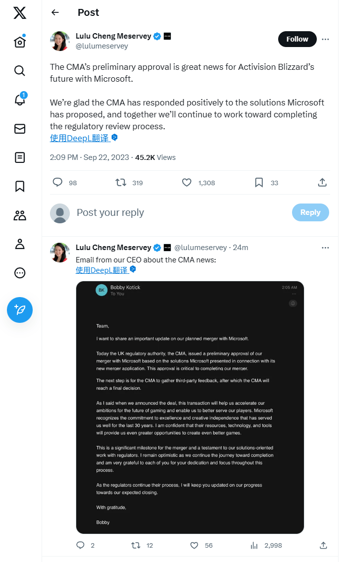The width and height of the screenshot is (345, 562).
Task: Click the DeepL translate link under main post
Action: click(79, 138)
